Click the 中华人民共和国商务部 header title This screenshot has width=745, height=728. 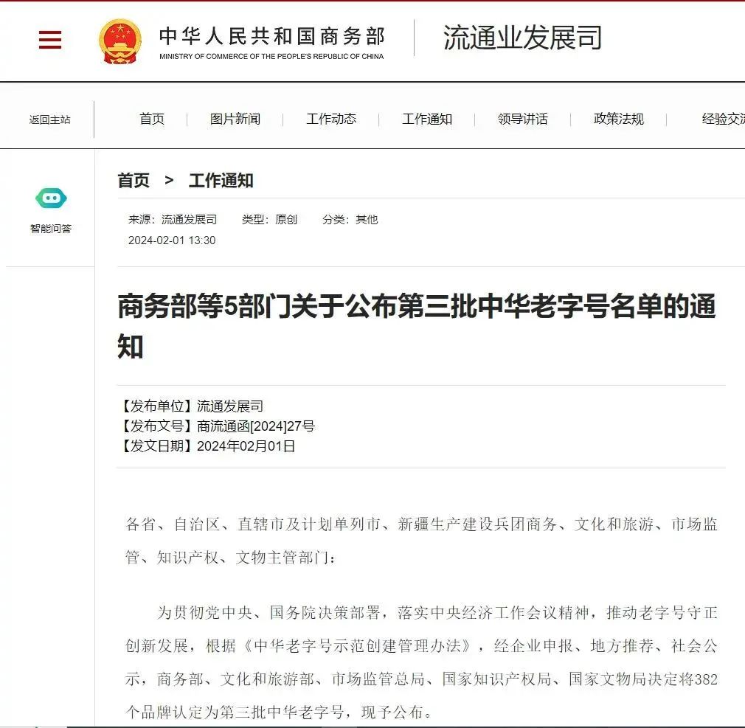click(271, 36)
